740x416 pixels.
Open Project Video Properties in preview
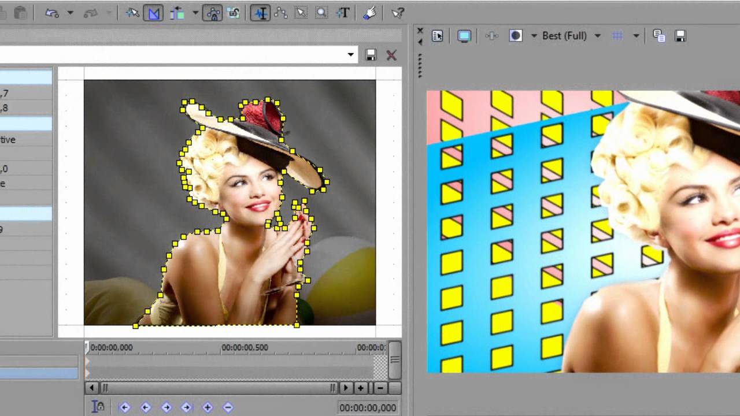[438, 36]
